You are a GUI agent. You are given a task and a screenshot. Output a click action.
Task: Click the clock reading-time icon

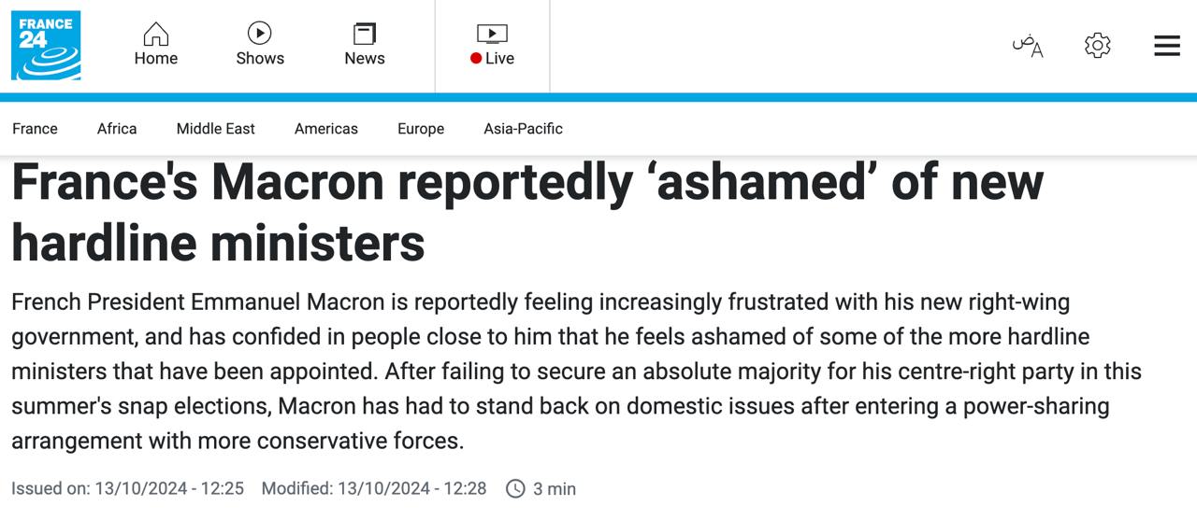click(x=515, y=488)
